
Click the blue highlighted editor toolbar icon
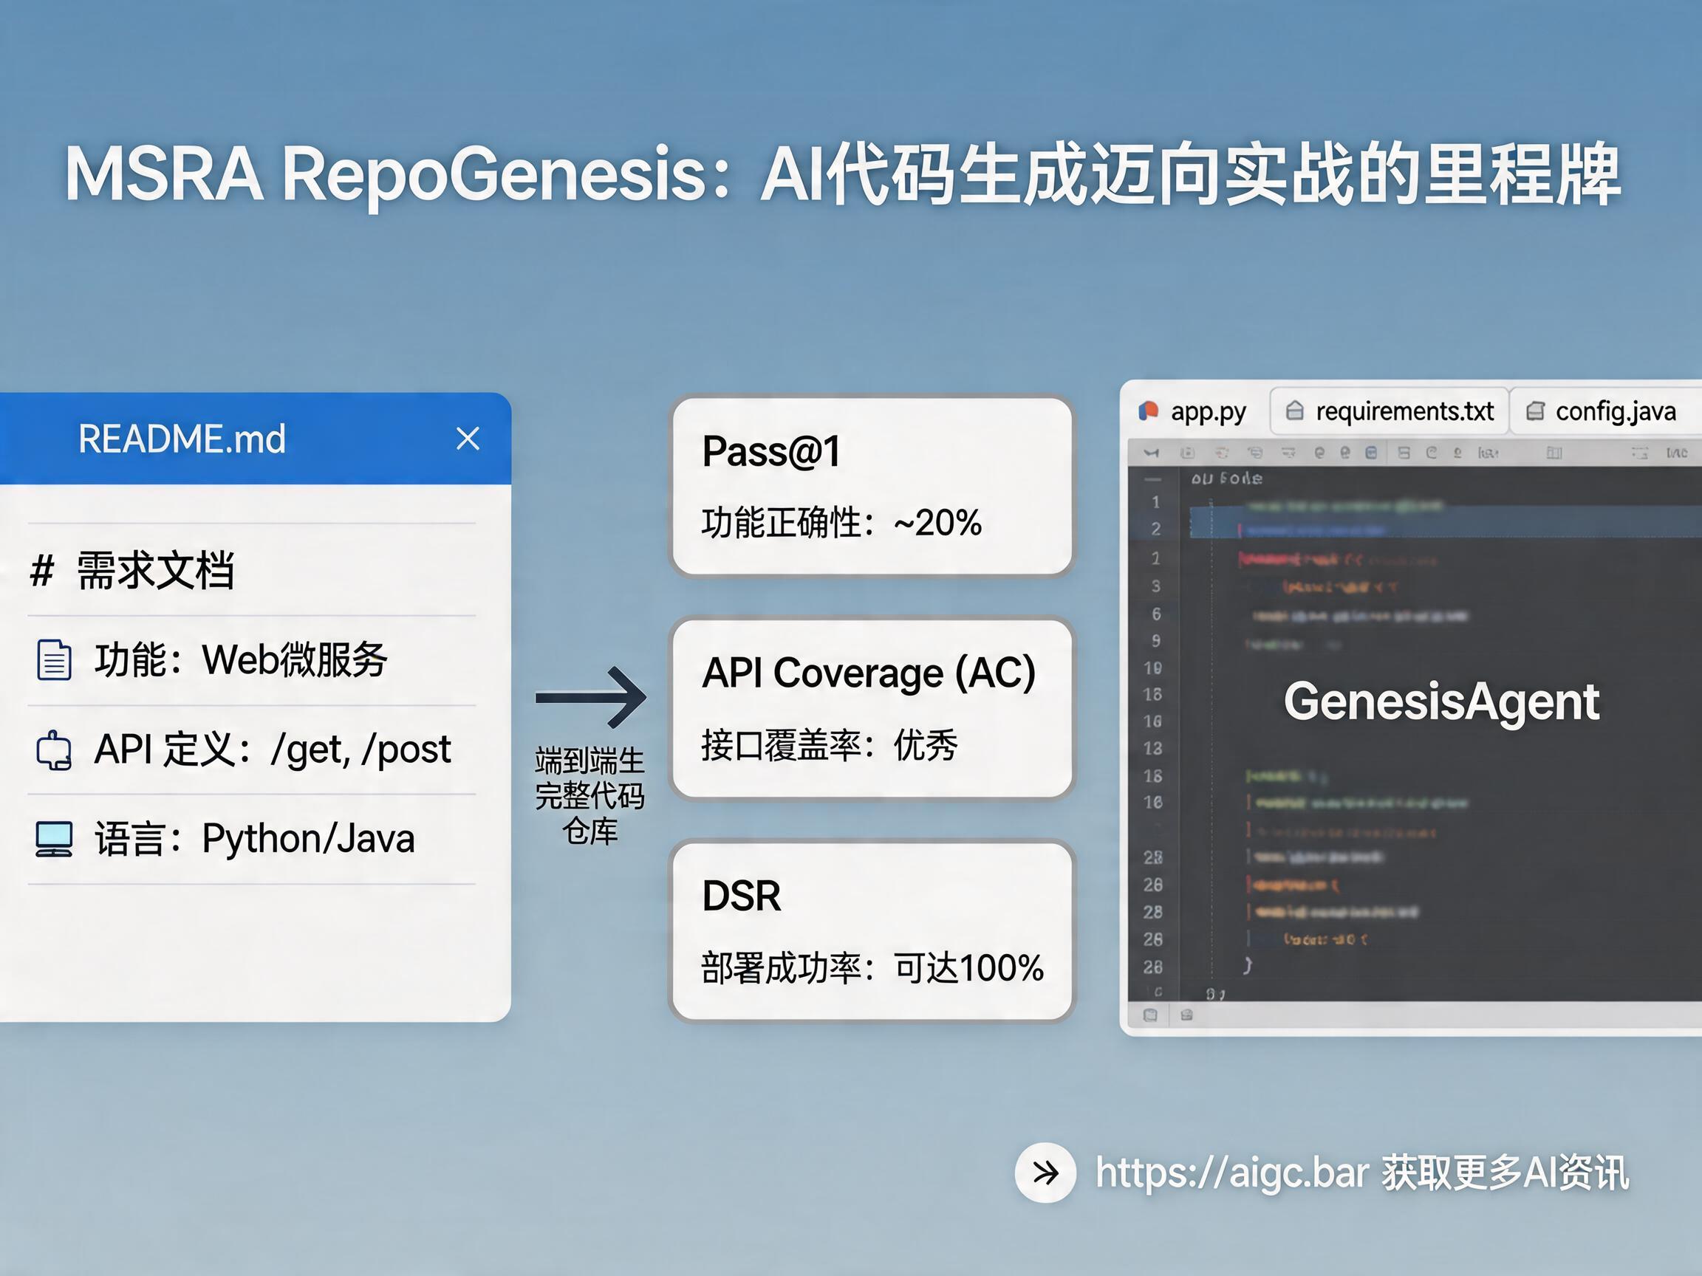pyautogui.click(x=1371, y=453)
